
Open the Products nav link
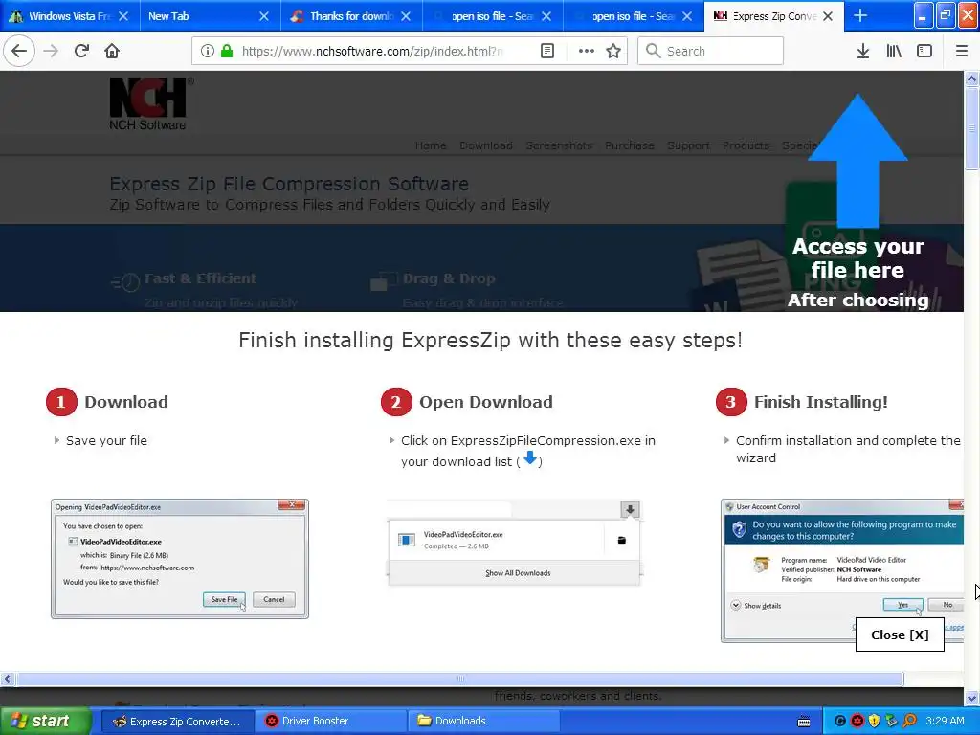click(x=746, y=145)
